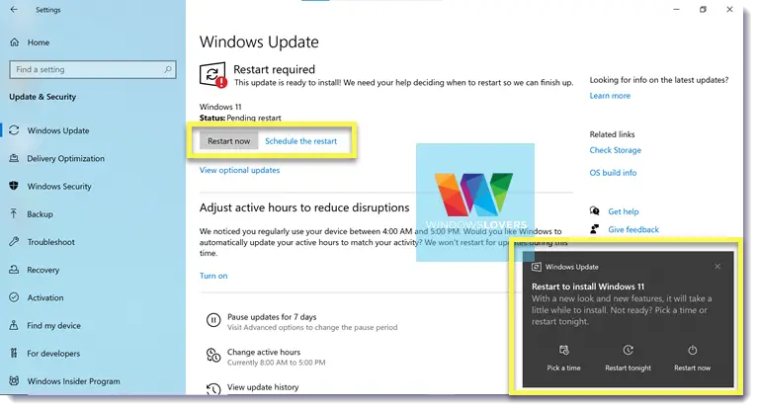
Task: Open View update history
Action: [263, 387]
